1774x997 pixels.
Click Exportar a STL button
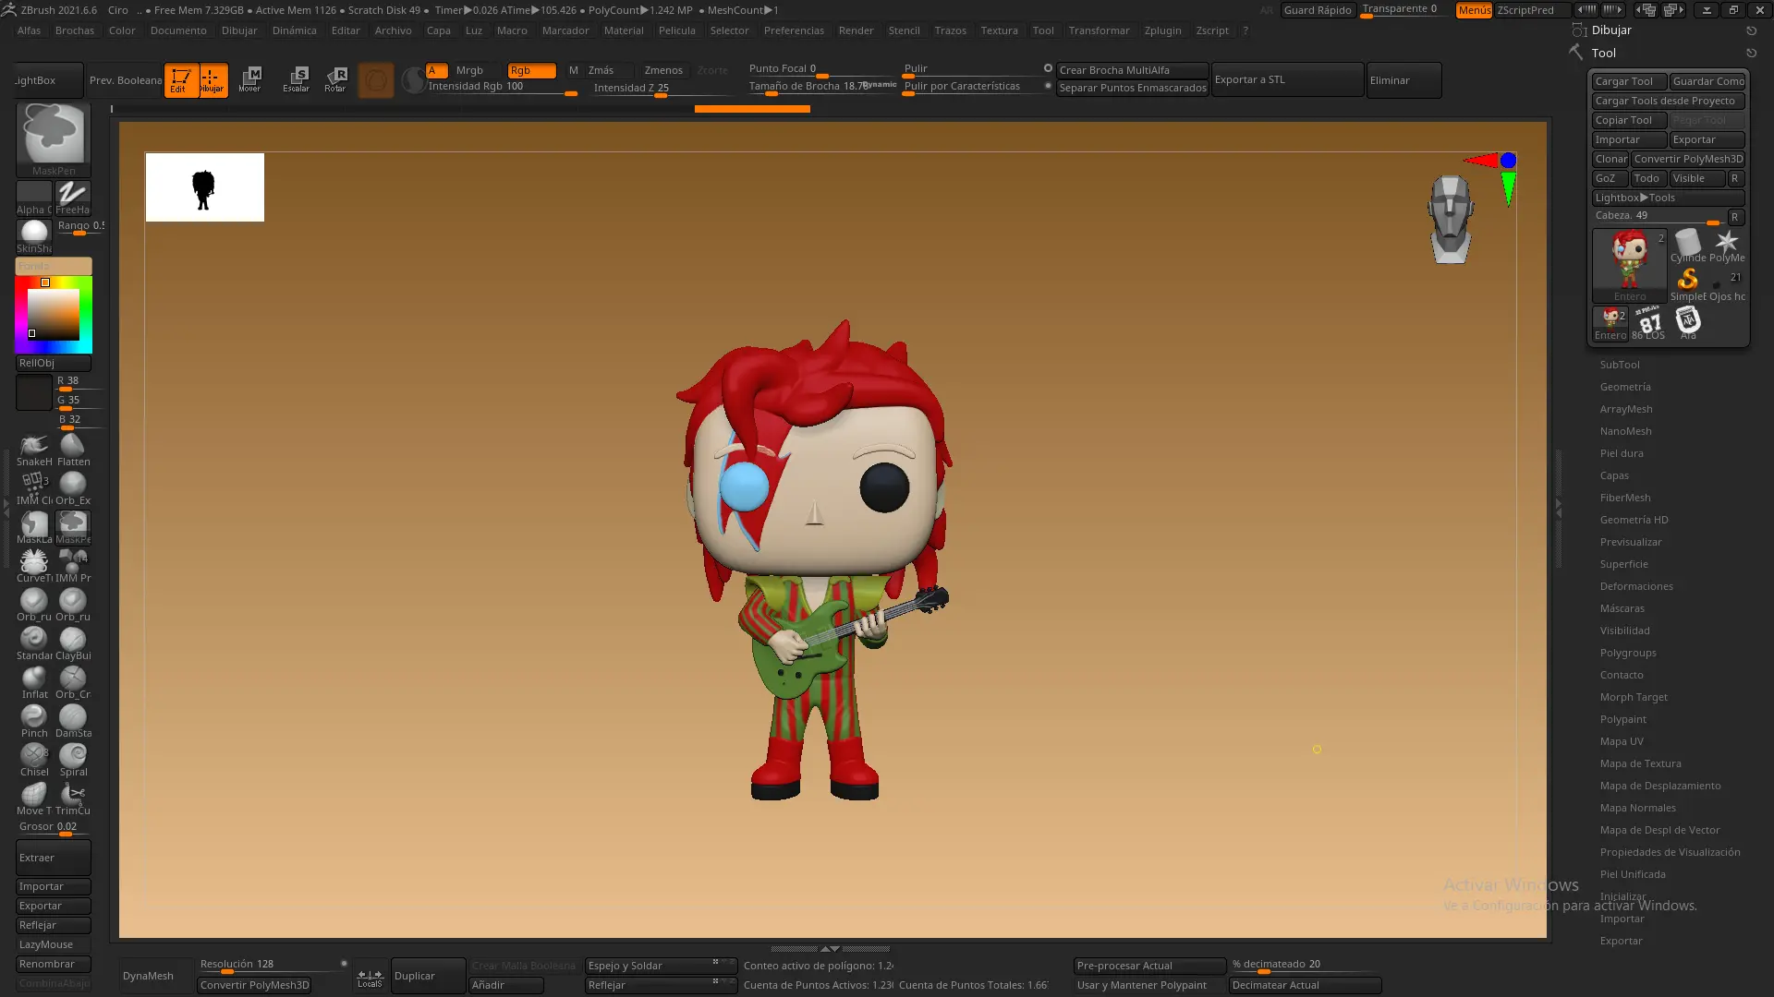pyautogui.click(x=1287, y=79)
